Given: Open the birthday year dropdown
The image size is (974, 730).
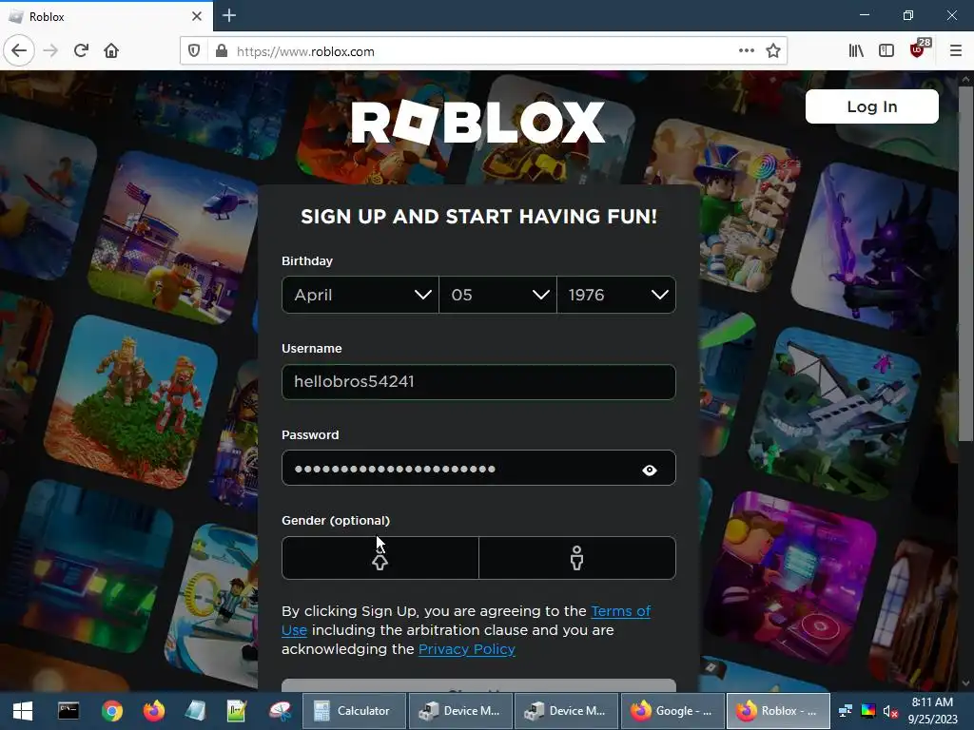Looking at the screenshot, I should [x=616, y=295].
